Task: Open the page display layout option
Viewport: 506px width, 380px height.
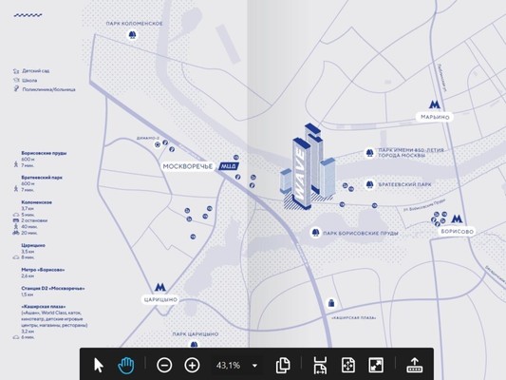Action: 283,366
